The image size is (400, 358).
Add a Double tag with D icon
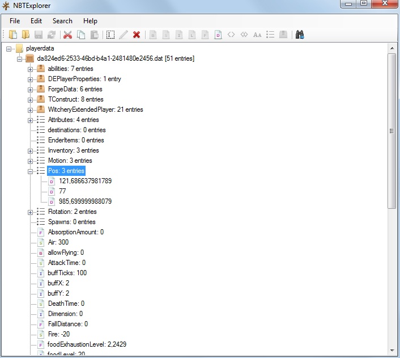pyautogui.click(x=218, y=35)
